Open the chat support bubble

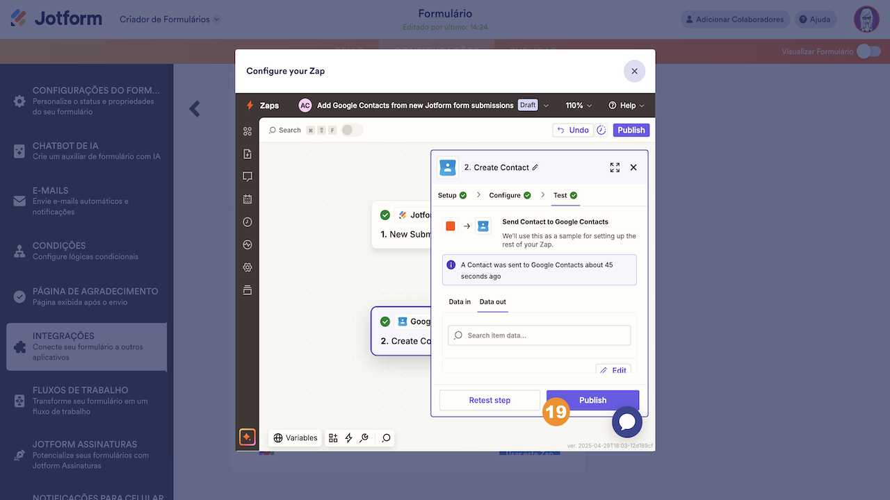[627, 422]
